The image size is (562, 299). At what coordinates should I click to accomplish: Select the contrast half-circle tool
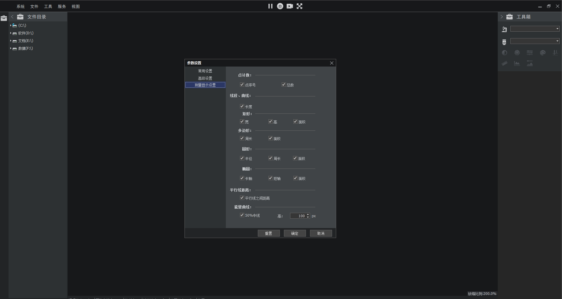click(505, 53)
